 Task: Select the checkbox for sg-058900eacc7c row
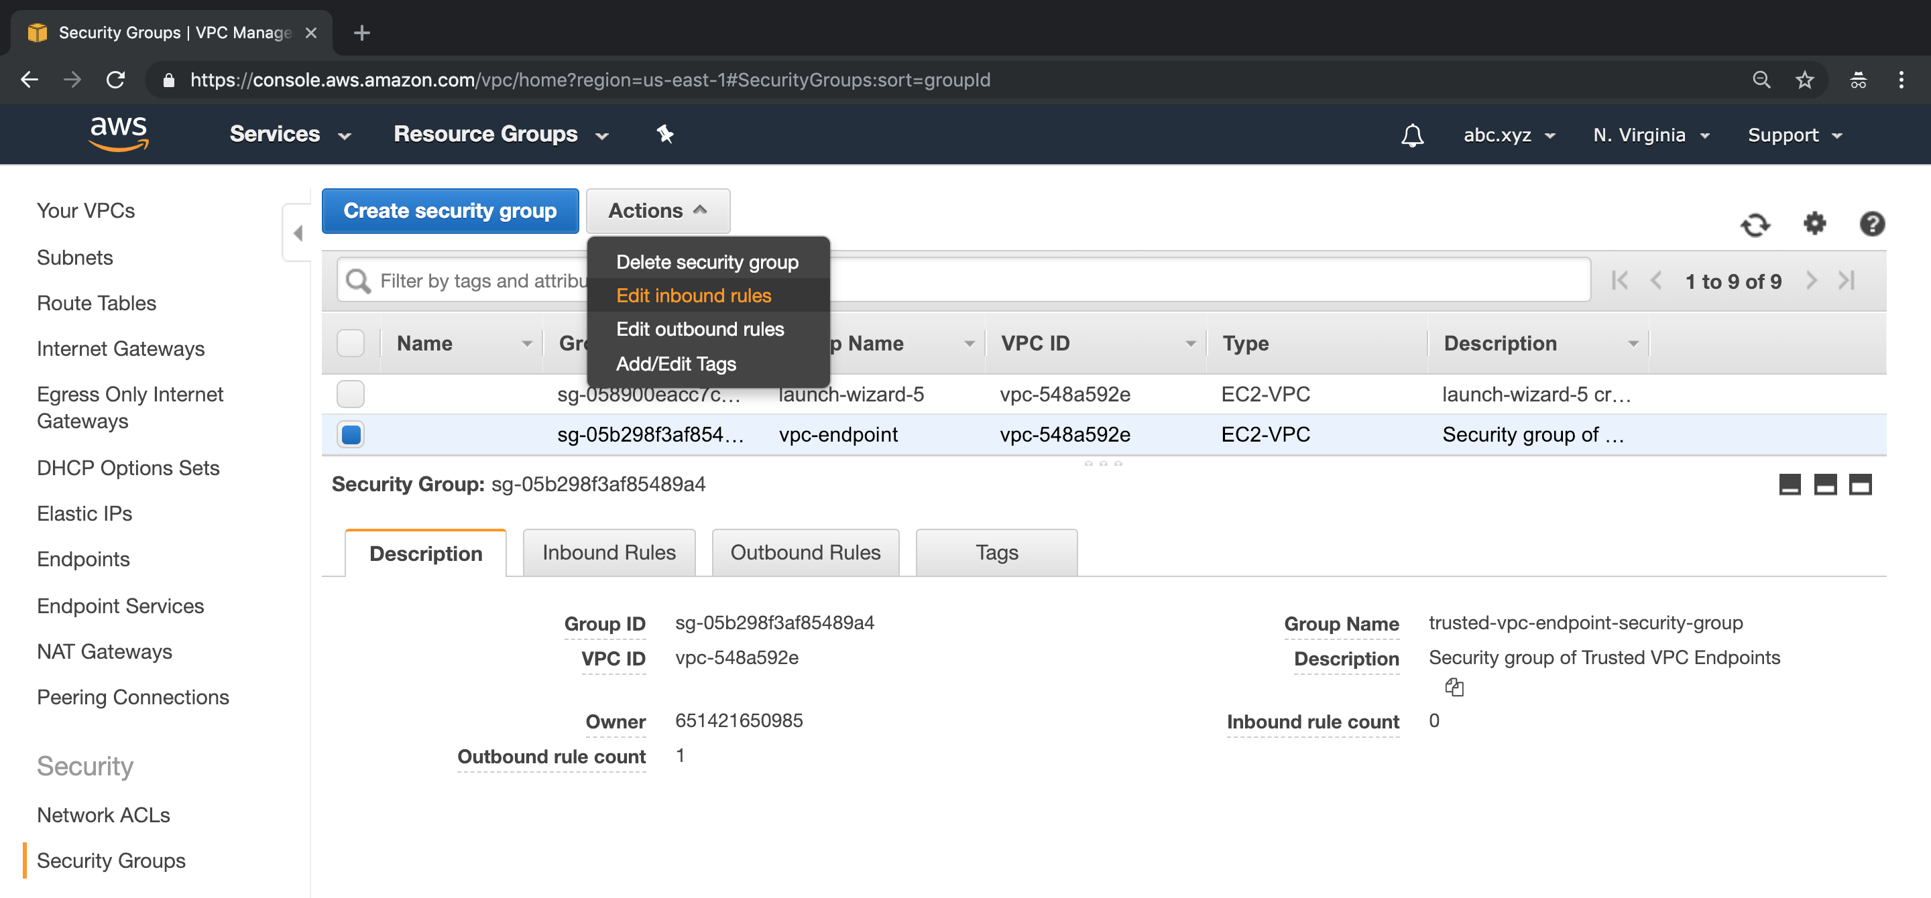click(x=350, y=393)
